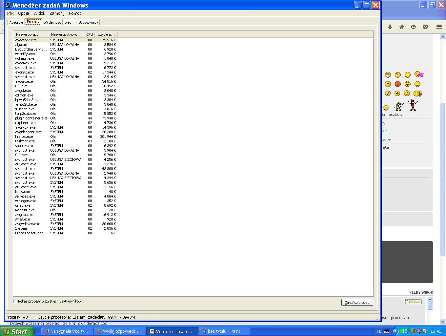
Task: Sort processes by CPU column header
Action: (x=90, y=34)
